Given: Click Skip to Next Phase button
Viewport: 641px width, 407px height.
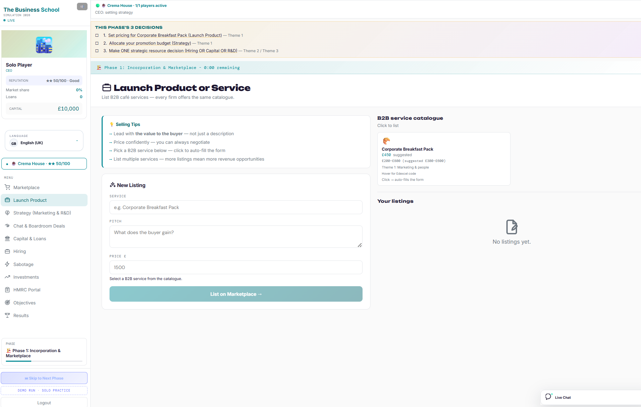Looking at the screenshot, I should [x=44, y=378].
